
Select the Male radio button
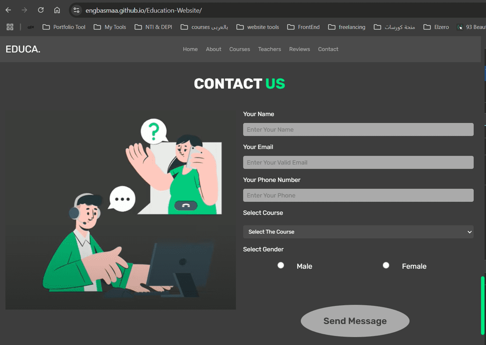pos(281,265)
